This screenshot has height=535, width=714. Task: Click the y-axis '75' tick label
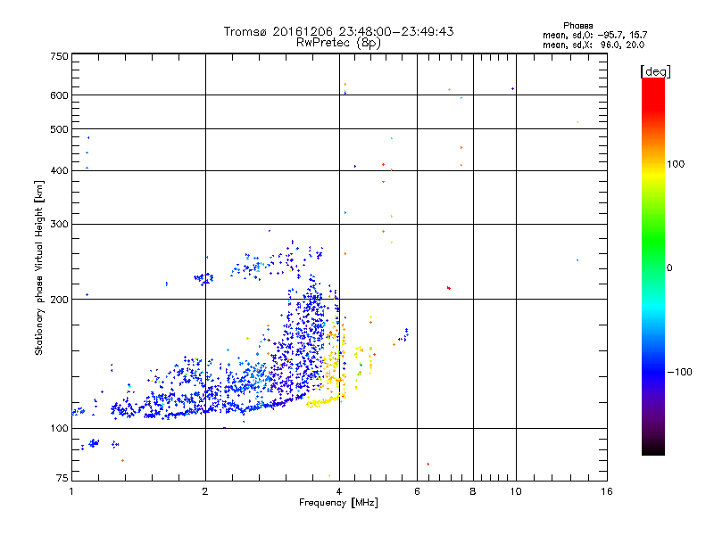point(62,478)
